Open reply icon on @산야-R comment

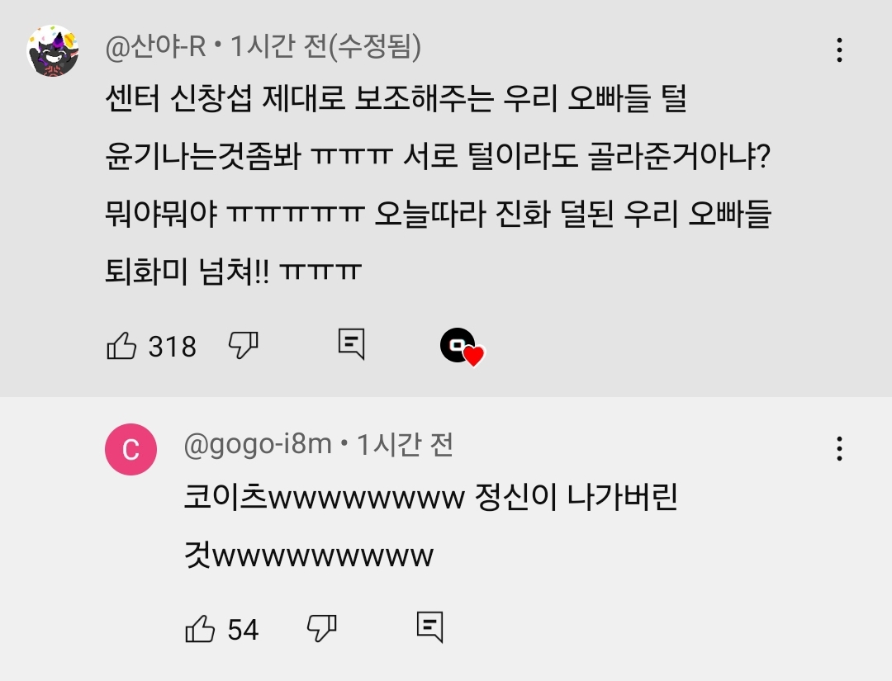coord(351,344)
